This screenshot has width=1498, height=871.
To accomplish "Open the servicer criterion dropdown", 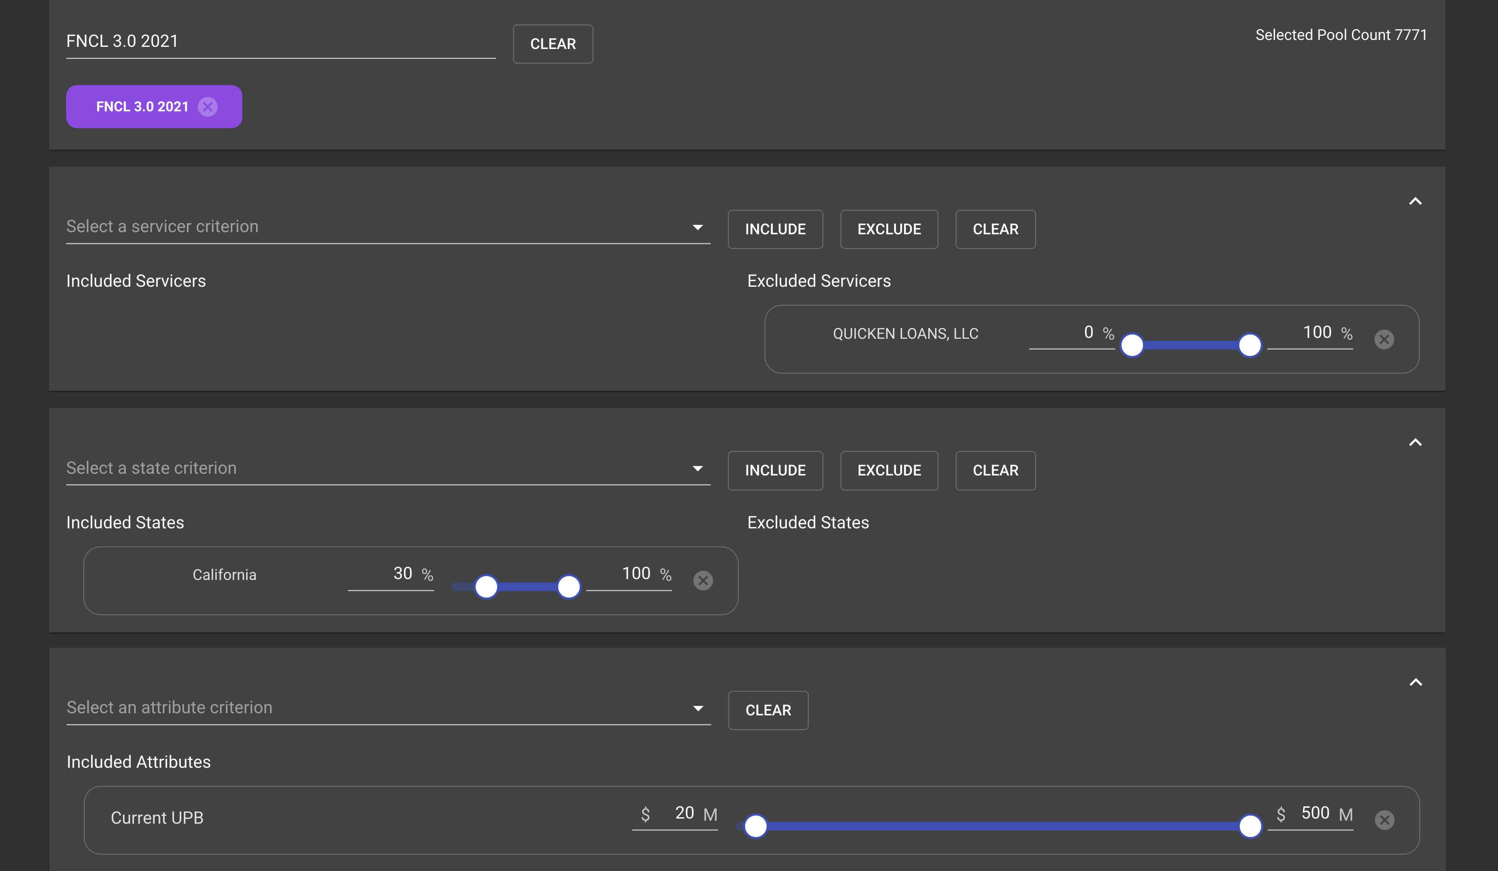I will point(388,227).
